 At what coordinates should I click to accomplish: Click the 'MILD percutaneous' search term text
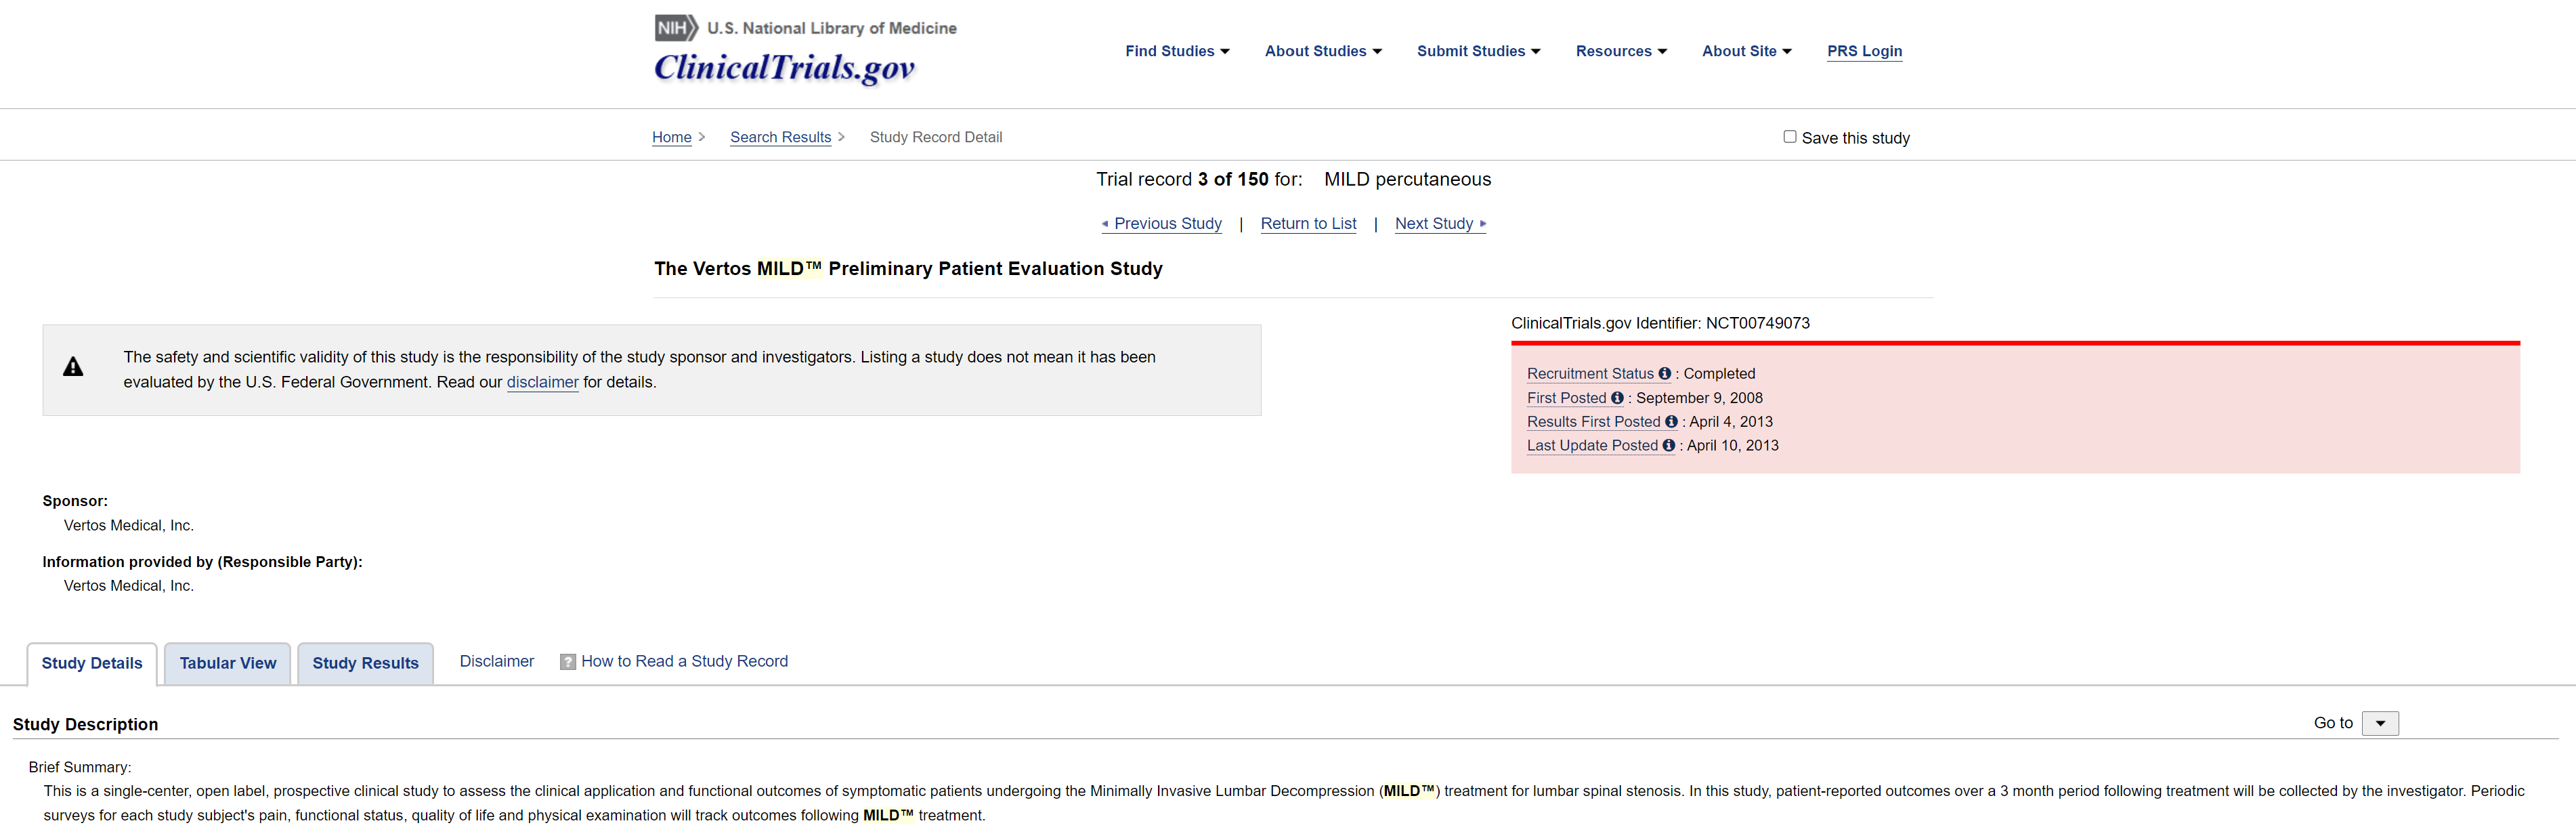[x=1407, y=179]
